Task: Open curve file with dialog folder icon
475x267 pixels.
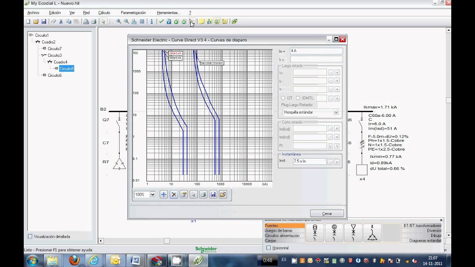Action: (223, 194)
